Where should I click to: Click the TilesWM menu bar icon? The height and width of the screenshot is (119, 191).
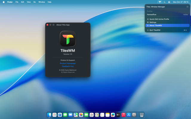tap(160, 2)
